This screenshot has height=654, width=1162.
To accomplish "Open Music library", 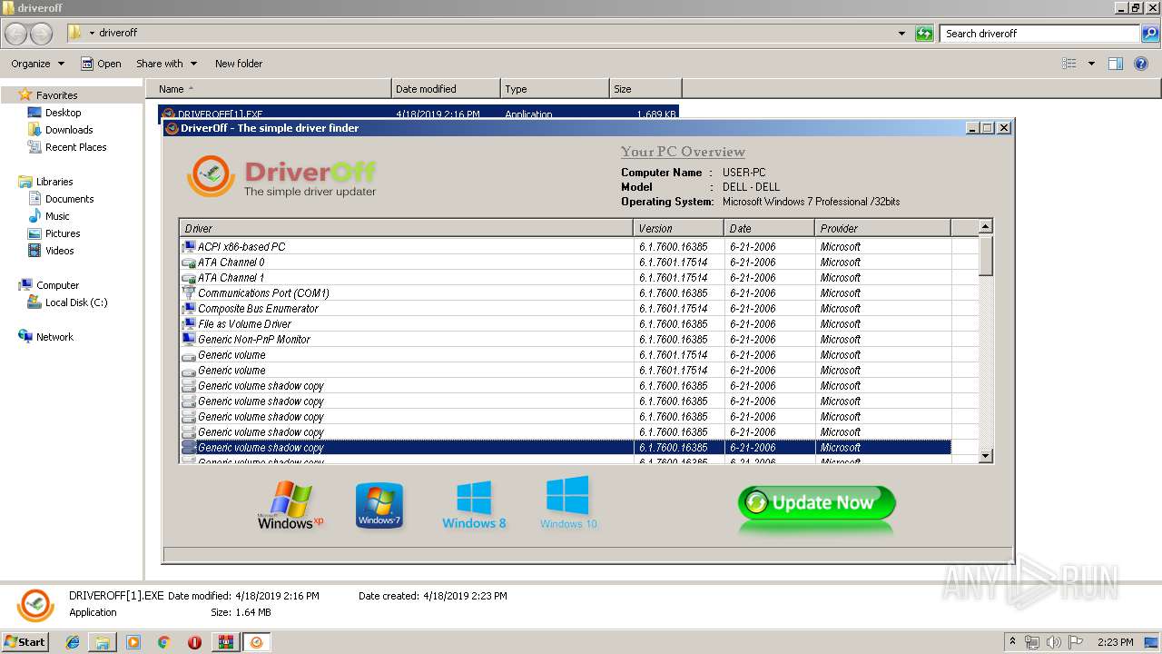I will 57,216.
